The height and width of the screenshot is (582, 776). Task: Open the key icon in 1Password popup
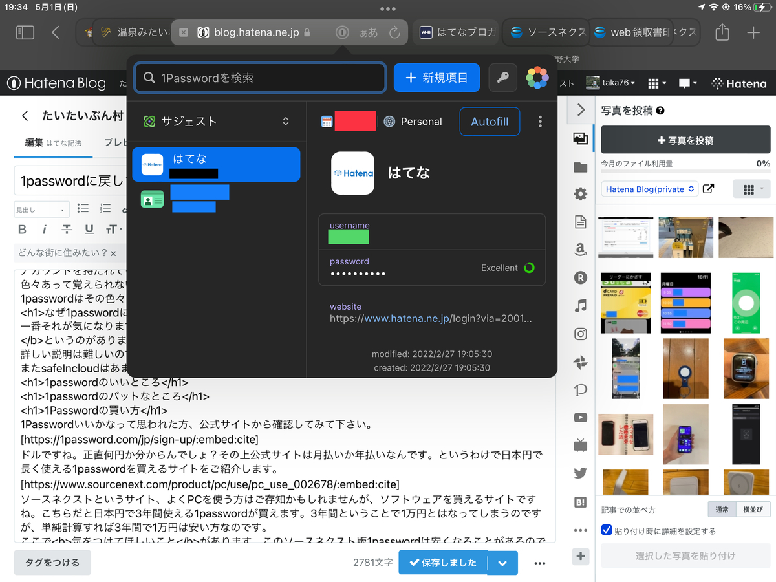coord(502,78)
